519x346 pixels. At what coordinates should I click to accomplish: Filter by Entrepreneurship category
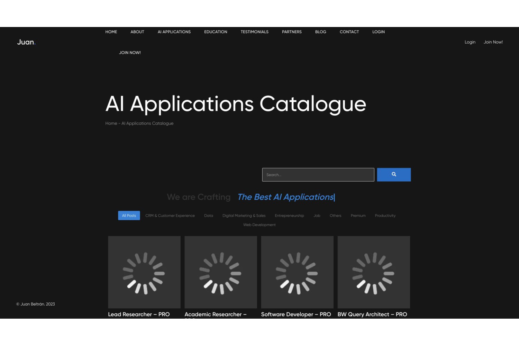point(289,216)
